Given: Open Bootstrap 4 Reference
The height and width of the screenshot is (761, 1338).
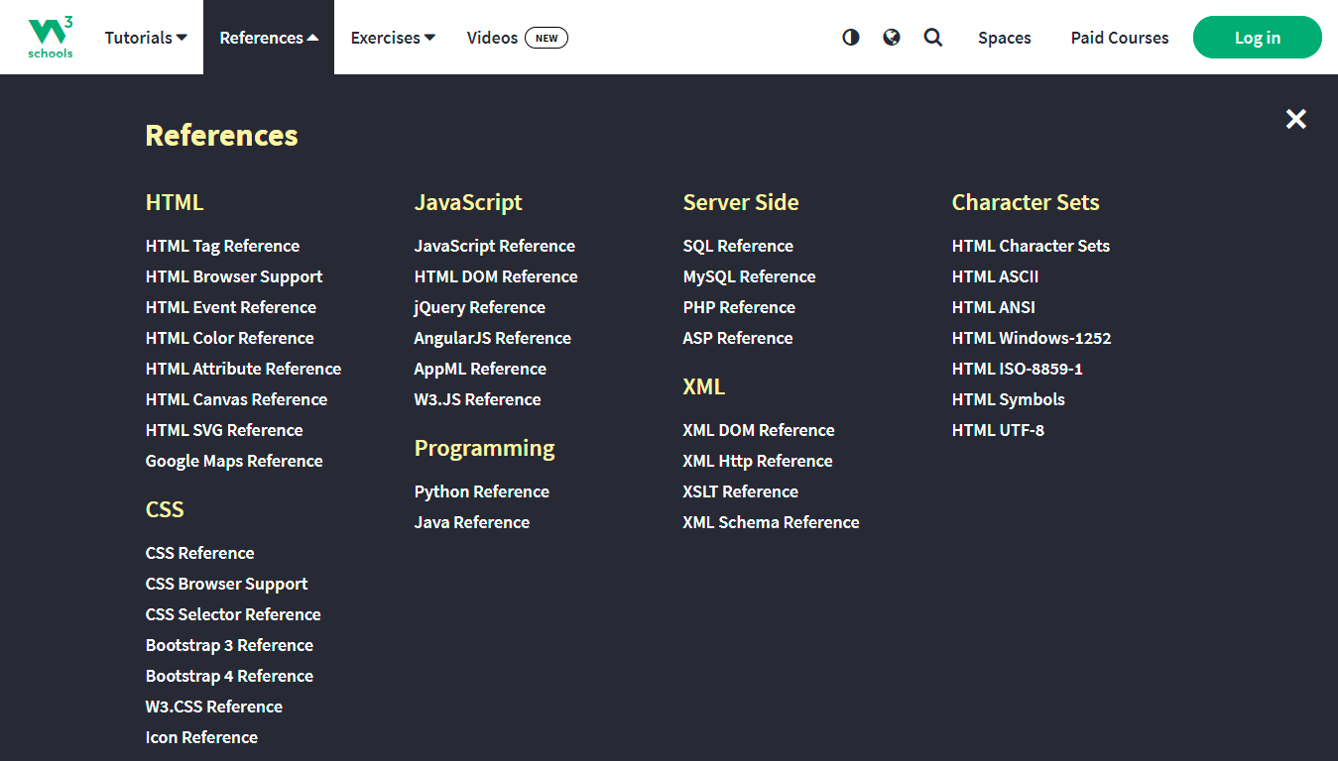Looking at the screenshot, I should tap(229, 676).
